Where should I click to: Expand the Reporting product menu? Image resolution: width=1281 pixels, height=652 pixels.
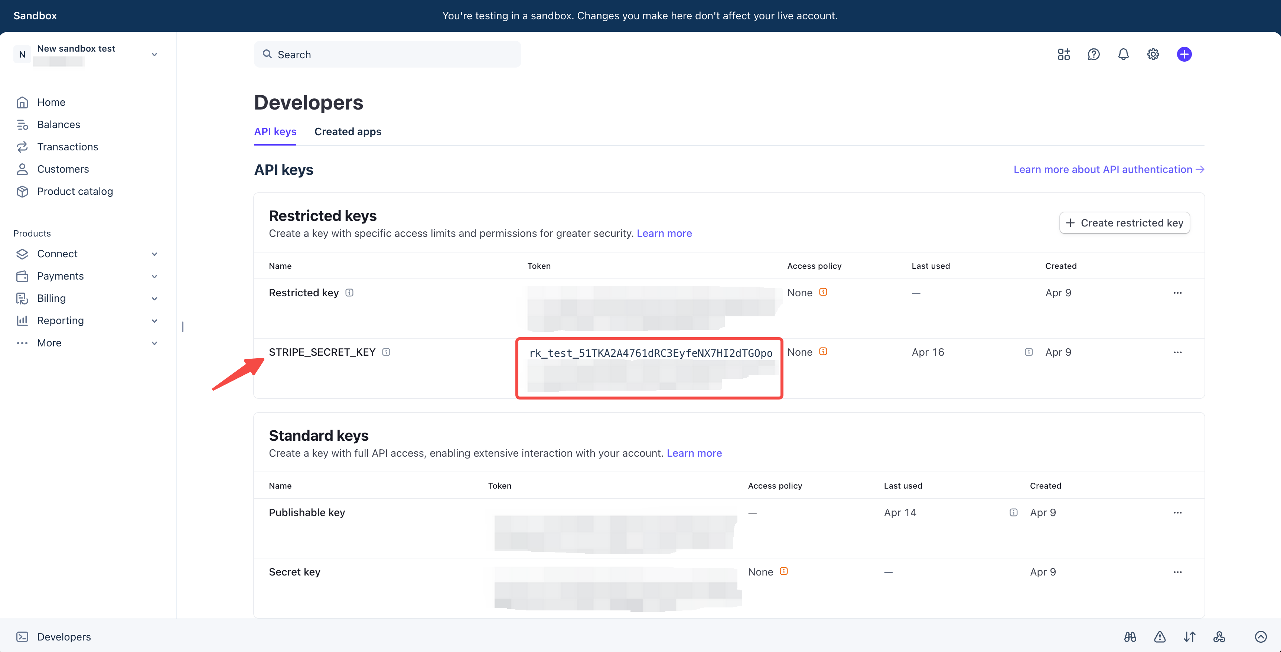point(154,321)
